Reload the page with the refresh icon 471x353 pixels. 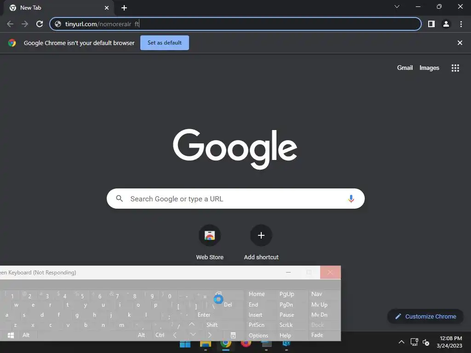coord(40,24)
